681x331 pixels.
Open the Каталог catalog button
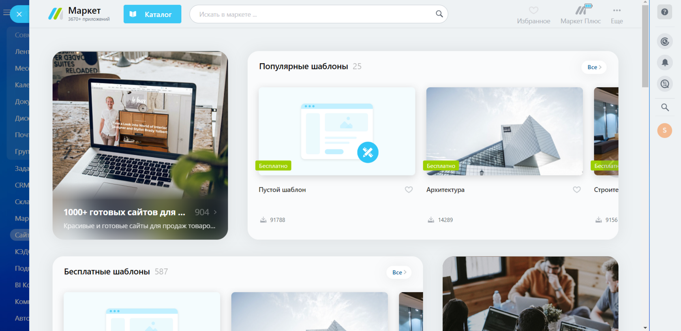click(152, 14)
